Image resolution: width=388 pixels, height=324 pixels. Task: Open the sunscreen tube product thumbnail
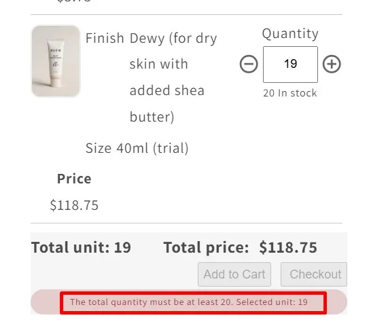(x=56, y=61)
